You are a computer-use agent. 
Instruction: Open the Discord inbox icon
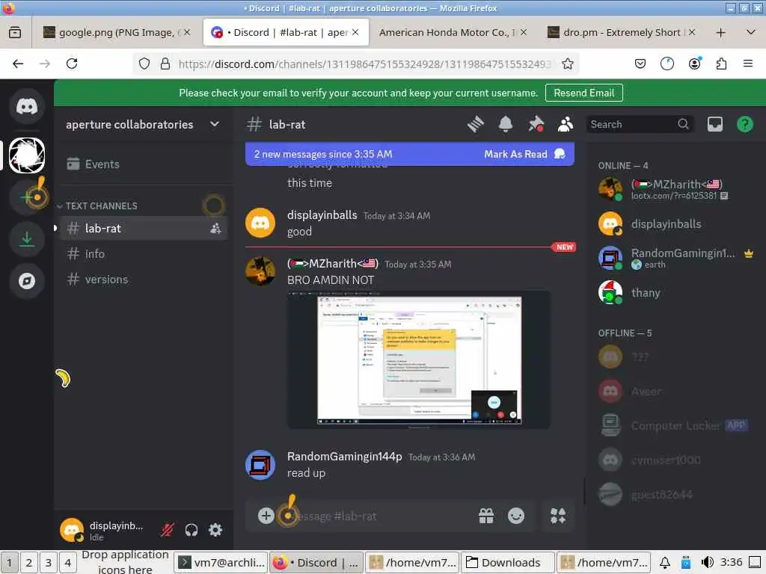(x=714, y=125)
